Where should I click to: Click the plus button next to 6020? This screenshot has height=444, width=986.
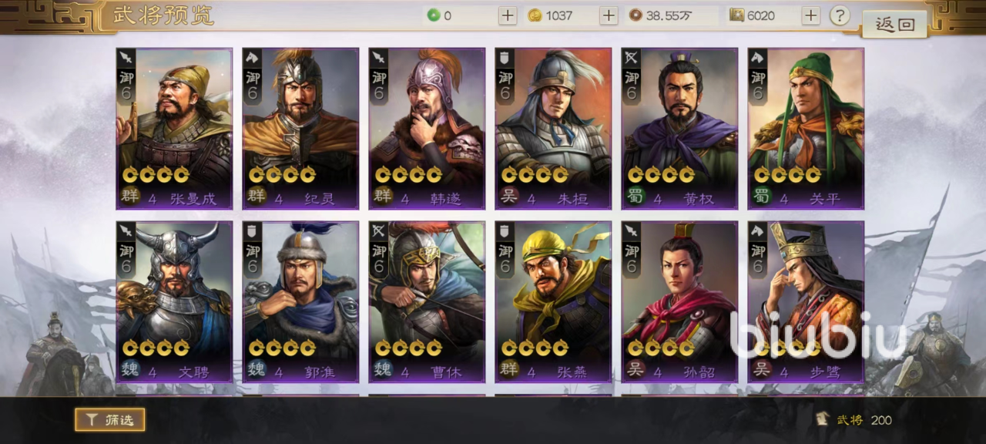pyautogui.click(x=810, y=15)
